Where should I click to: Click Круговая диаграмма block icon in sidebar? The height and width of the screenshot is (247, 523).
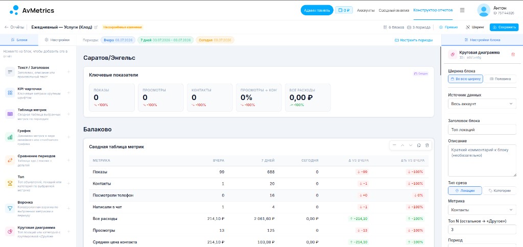pos(10,232)
